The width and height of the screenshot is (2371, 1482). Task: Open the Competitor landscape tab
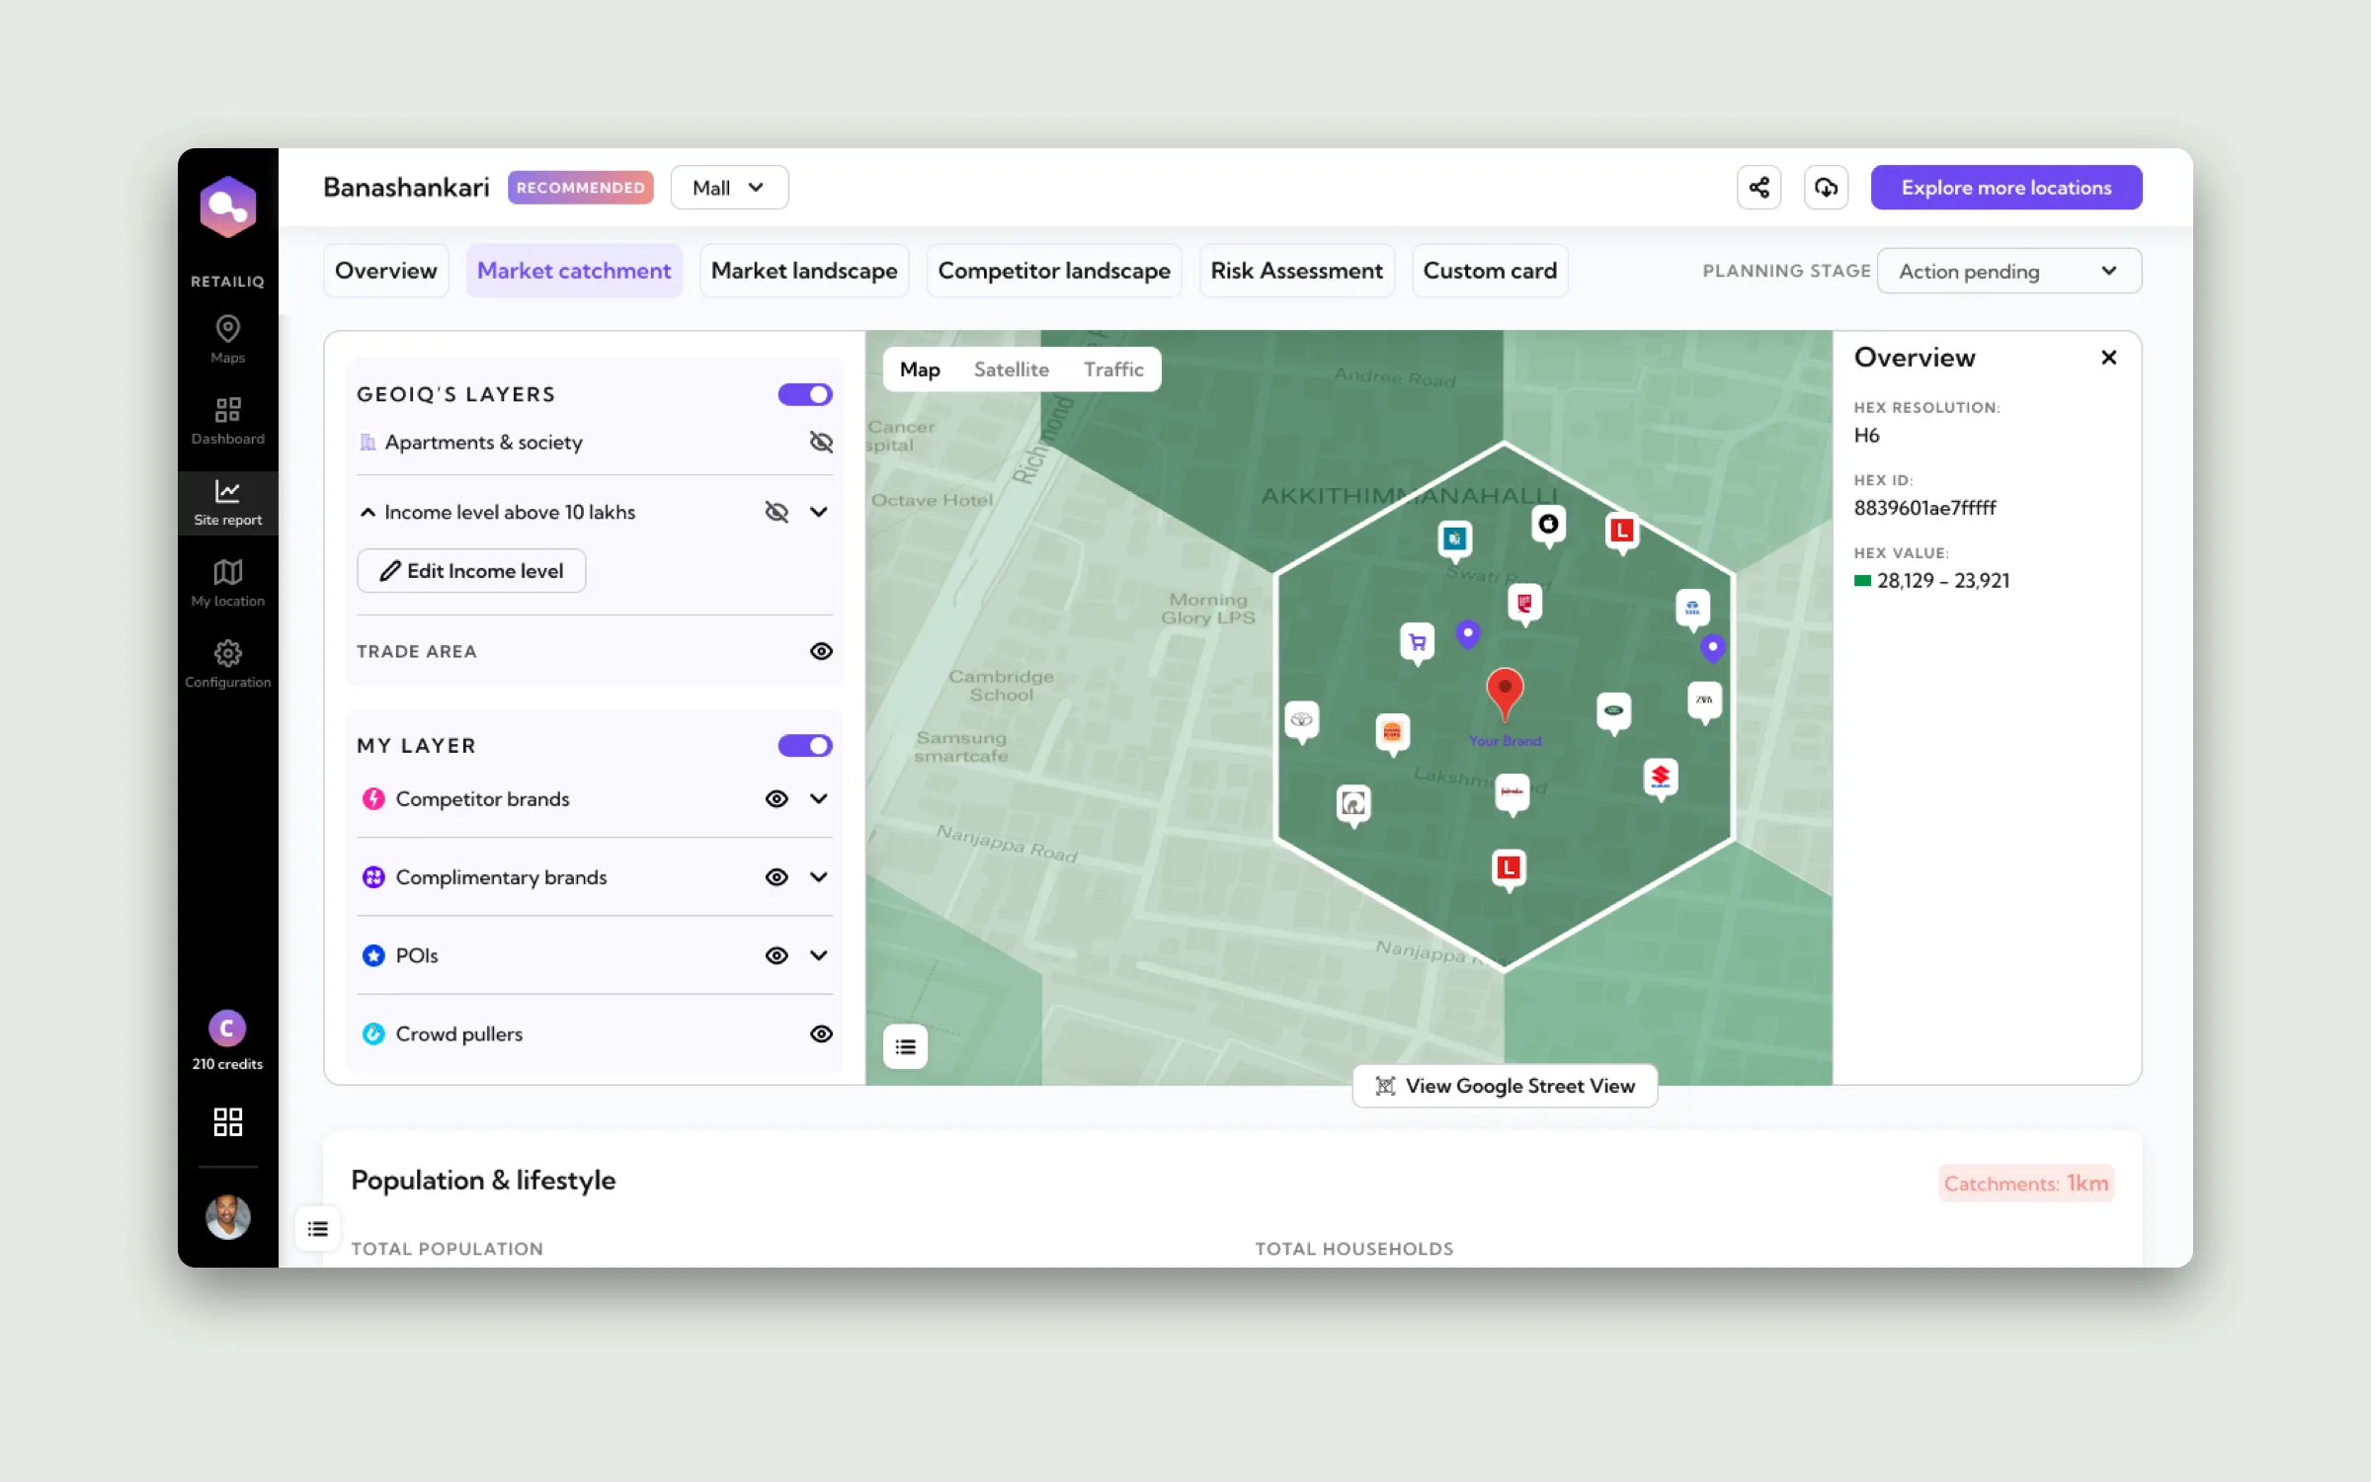[1053, 271]
